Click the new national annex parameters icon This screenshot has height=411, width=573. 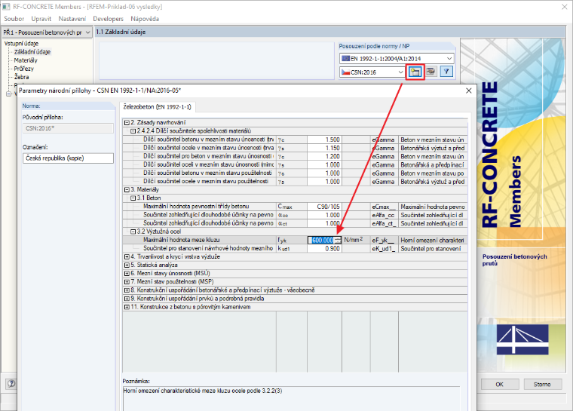coord(415,72)
